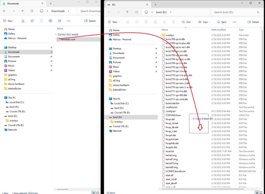Screen dimensions: 265x194
Task: Toggle the Details pane in the Downloads window
Action: click(90, 21)
